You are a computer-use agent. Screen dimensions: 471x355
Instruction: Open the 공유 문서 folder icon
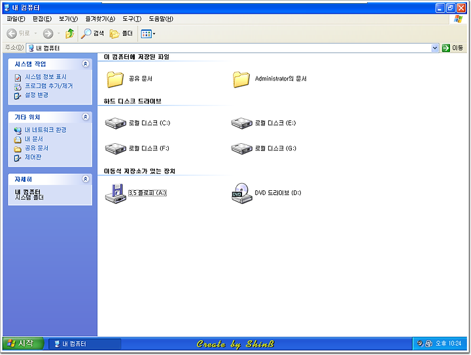coord(115,79)
